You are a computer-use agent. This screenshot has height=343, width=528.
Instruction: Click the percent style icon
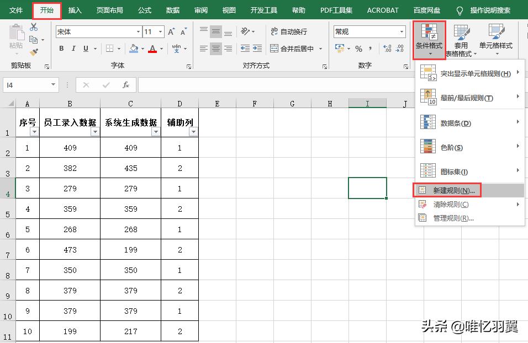click(x=358, y=49)
